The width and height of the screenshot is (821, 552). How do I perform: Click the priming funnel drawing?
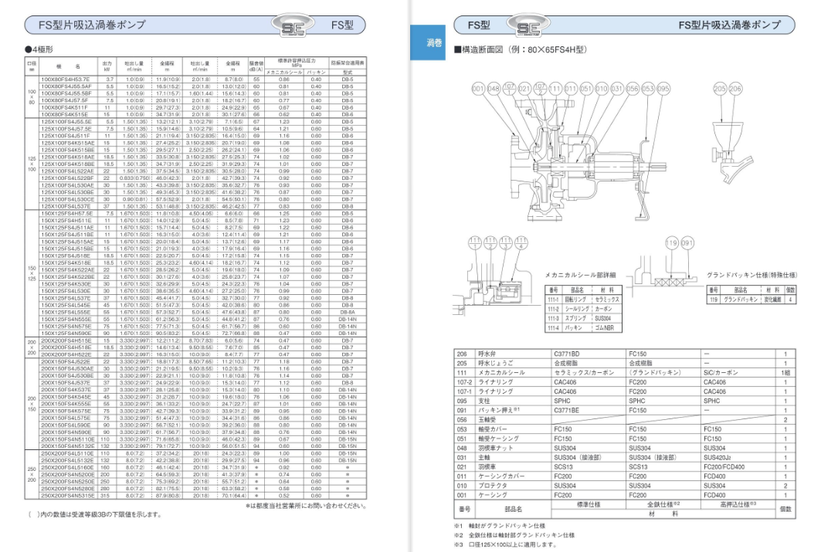pyautogui.click(x=732, y=152)
